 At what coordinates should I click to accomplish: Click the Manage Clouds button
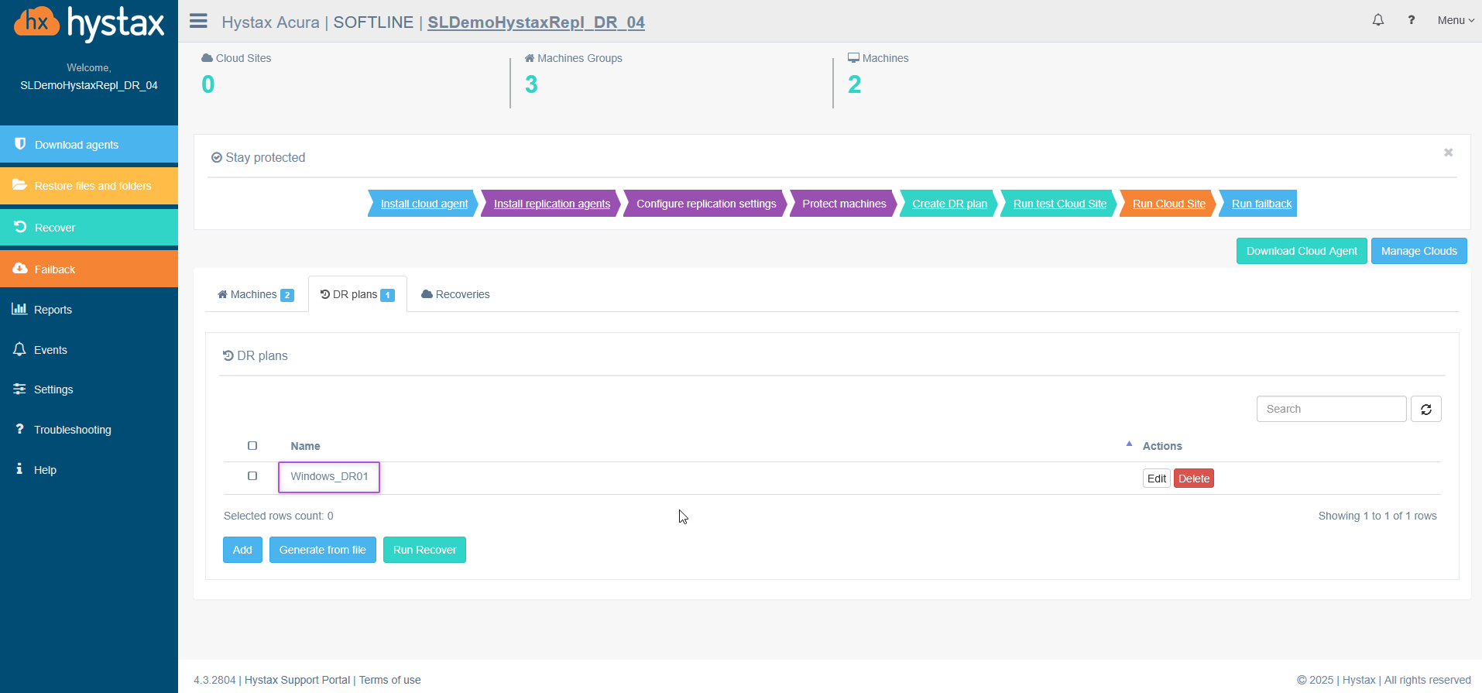pyautogui.click(x=1419, y=251)
